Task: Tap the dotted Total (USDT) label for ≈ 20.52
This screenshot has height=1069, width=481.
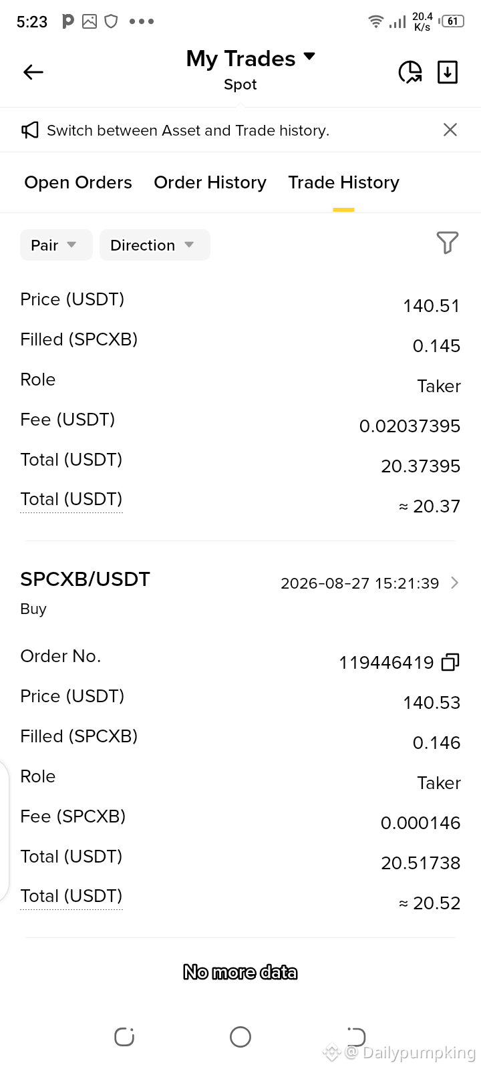Action: (x=71, y=896)
